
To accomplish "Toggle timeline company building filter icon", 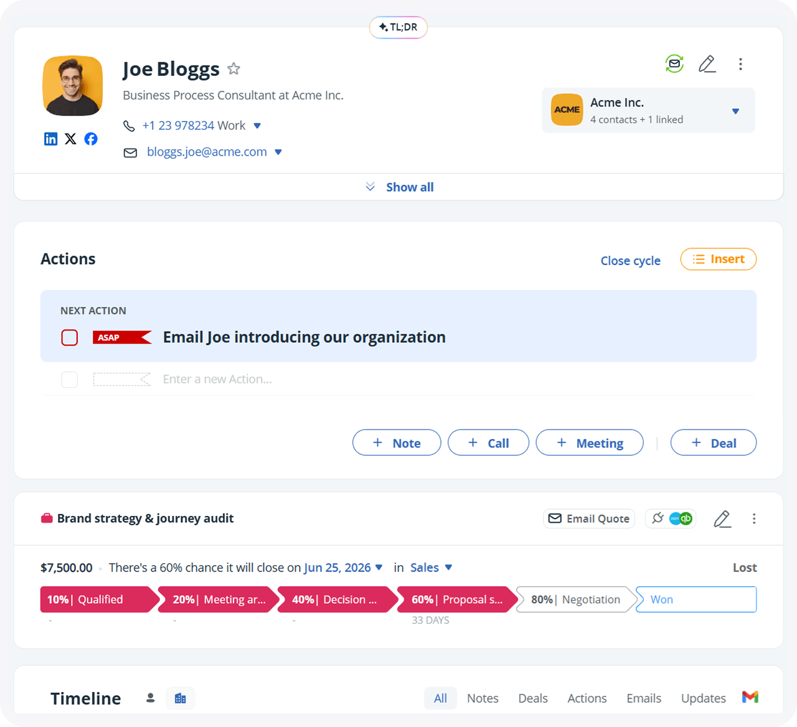I will coord(181,698).
